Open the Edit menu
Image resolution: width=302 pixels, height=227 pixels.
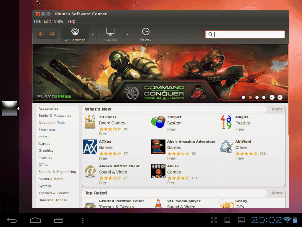47,21
